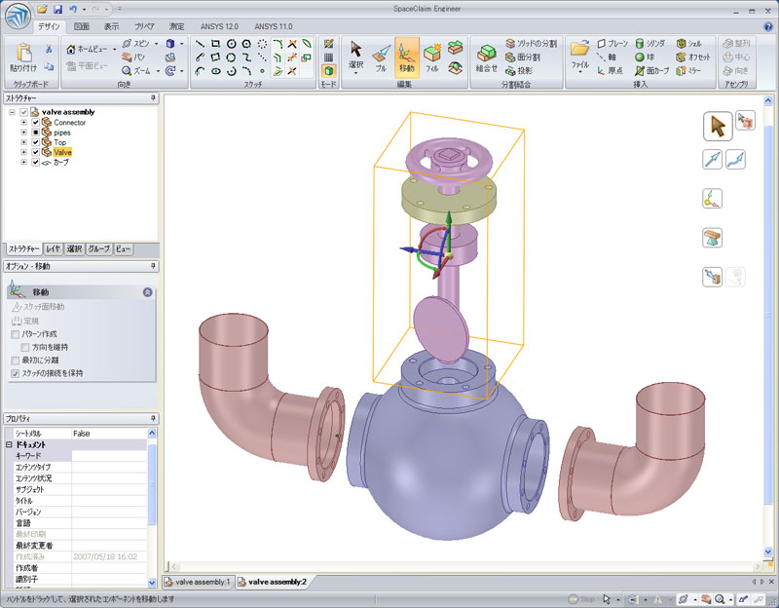Click the キーワード property input field
The width and height of the screenshot is (779, 608).
109,455
